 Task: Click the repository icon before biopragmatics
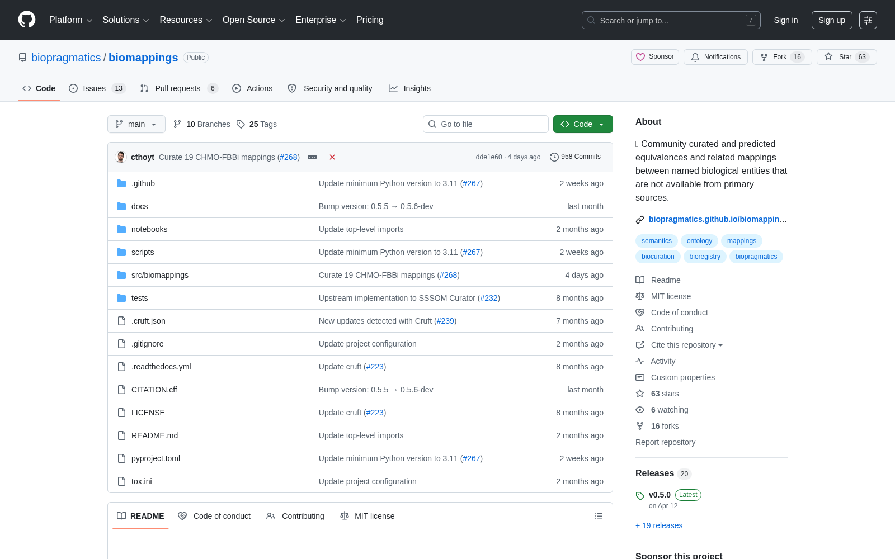(22, 58)
